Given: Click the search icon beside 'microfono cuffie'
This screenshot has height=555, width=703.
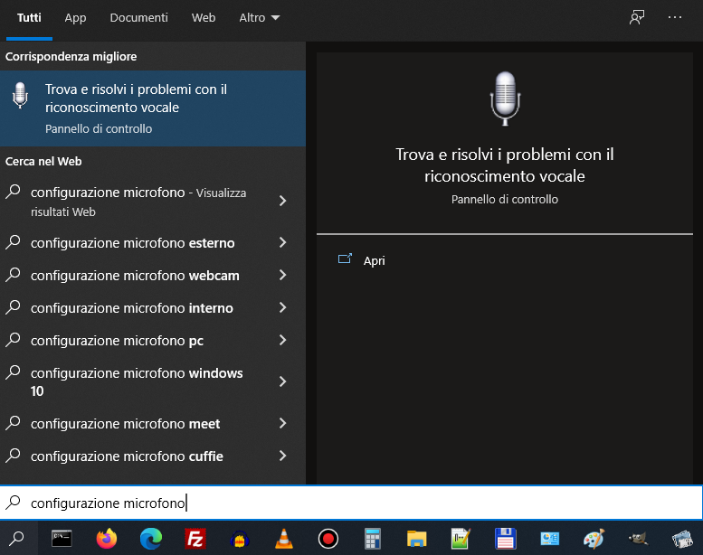Looking at the screenshot, I should (13, 456).
